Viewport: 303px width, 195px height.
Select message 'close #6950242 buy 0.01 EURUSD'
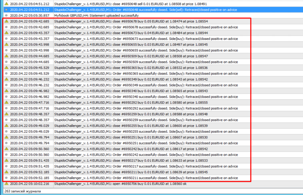[131, 149]
